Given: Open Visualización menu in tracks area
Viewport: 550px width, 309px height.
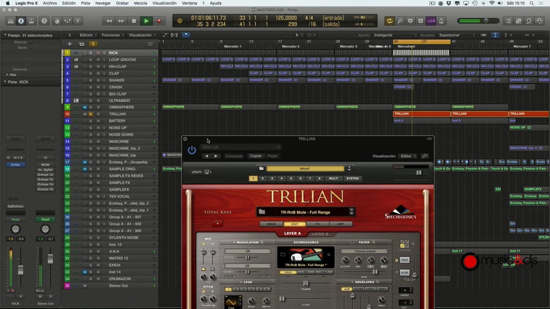Looking at the screenshot, I should point(142,35).
